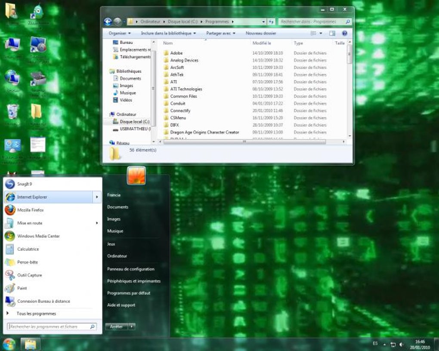439x351 pixels.
Task: Open Calculatrice from Start menu
Action: click(53, 249)
